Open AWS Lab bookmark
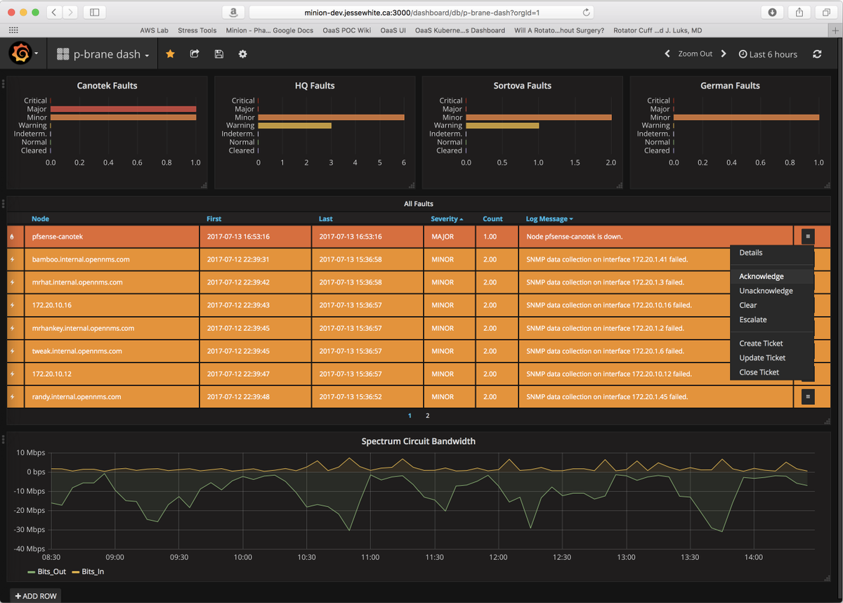The width and height of the screenshot is (843, 603). pos(154,30)
